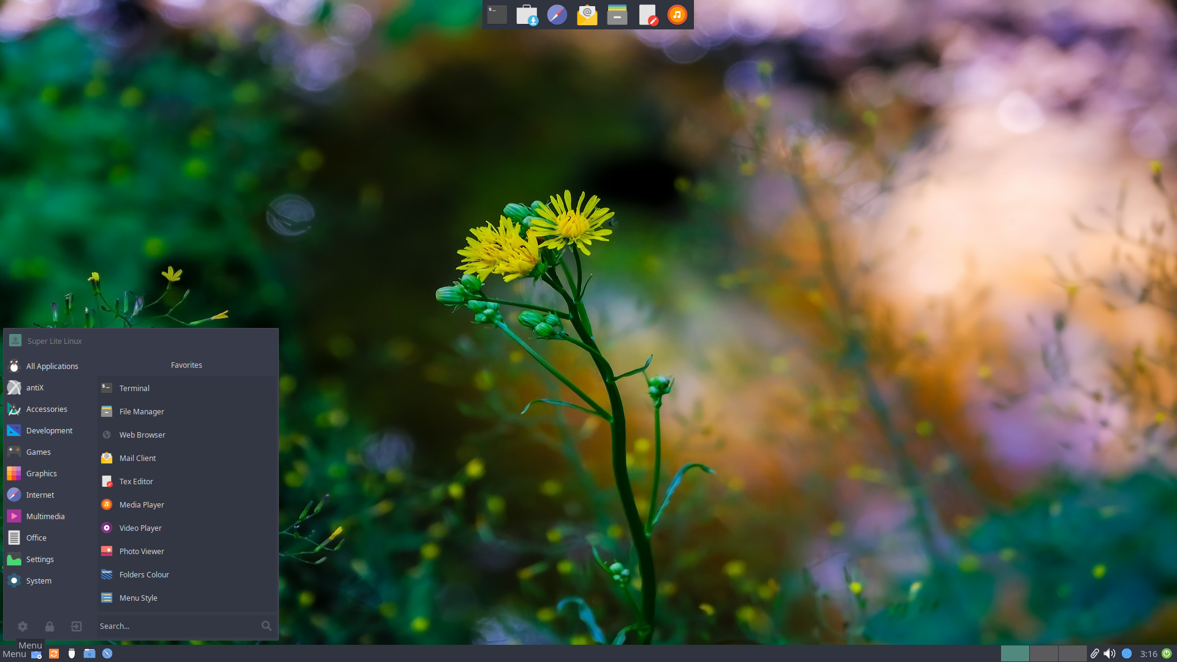Open the desktop settings icon beside Menu
This screenshot has width=1177, height=662.
pos(36,655)
